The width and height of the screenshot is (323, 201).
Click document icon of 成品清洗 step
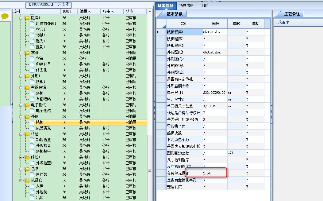click(32, 128)
